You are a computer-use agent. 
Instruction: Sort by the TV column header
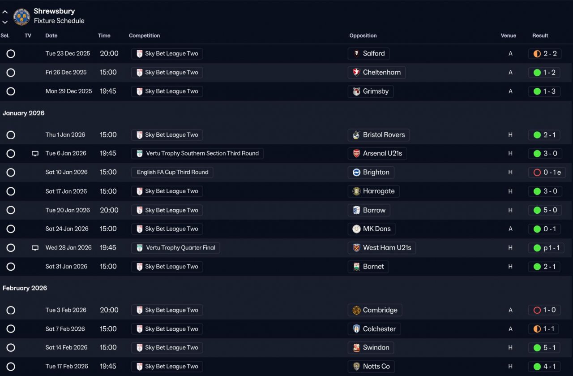click(x=28, y=35)
